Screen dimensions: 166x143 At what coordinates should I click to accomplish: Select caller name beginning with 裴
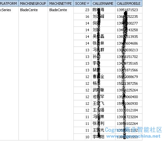[96, 70]
